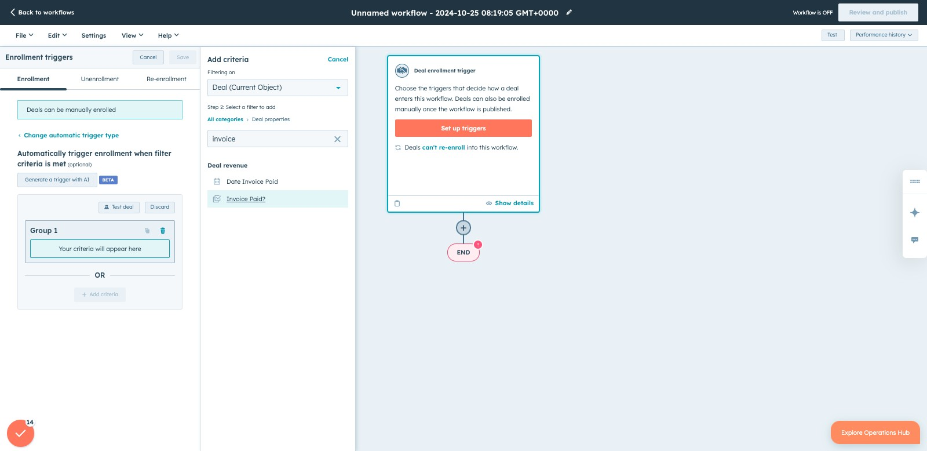Click the Test deal button

[x=119, y=207]
